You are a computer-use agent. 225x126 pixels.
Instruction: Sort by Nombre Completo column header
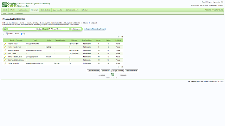click(16, 40)
